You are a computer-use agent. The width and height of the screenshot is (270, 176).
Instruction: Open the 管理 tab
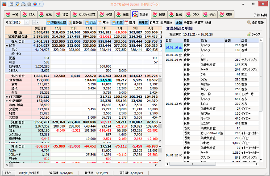click(226, 15)
